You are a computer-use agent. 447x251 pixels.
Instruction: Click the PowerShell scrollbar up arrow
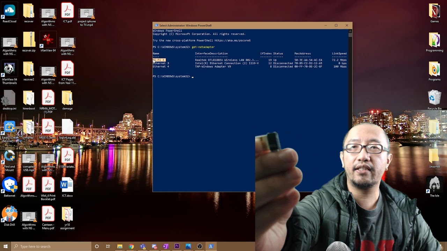(350, 31)
